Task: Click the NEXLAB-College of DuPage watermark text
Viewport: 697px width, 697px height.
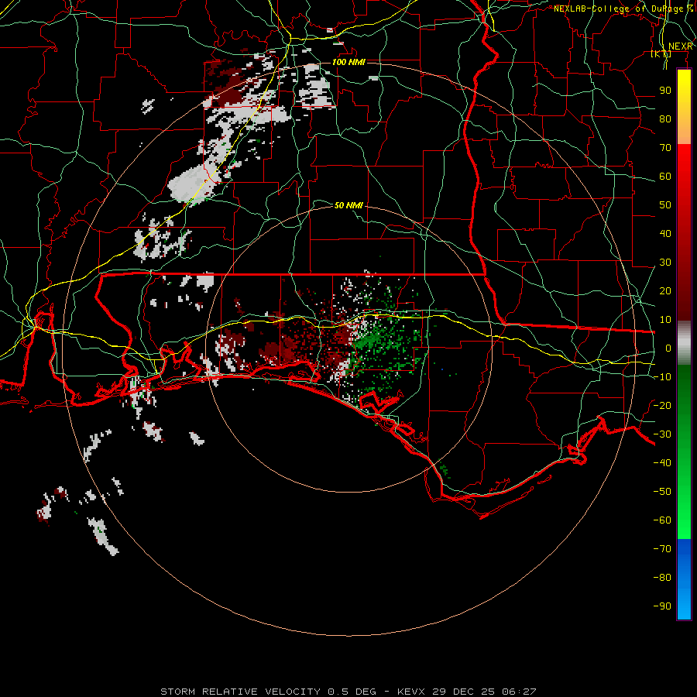Action: 623,9
